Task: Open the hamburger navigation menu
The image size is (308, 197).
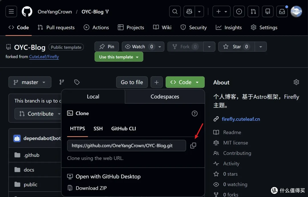Action: click(11, 12)
